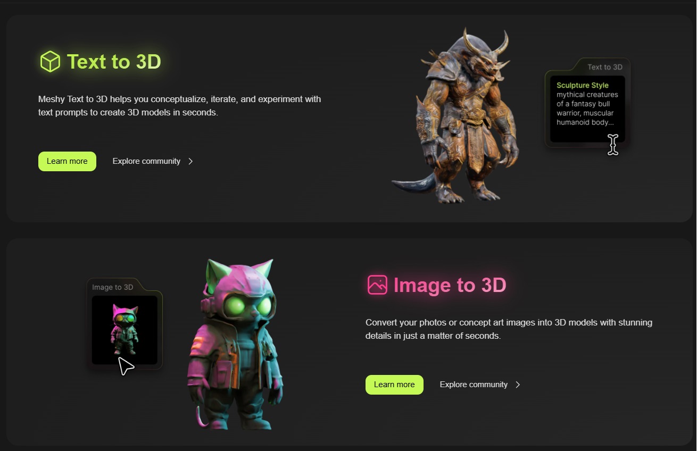Click Learn more under Text to 3D
The height and width of the screenshot is (451, 697).
(67, 161)
